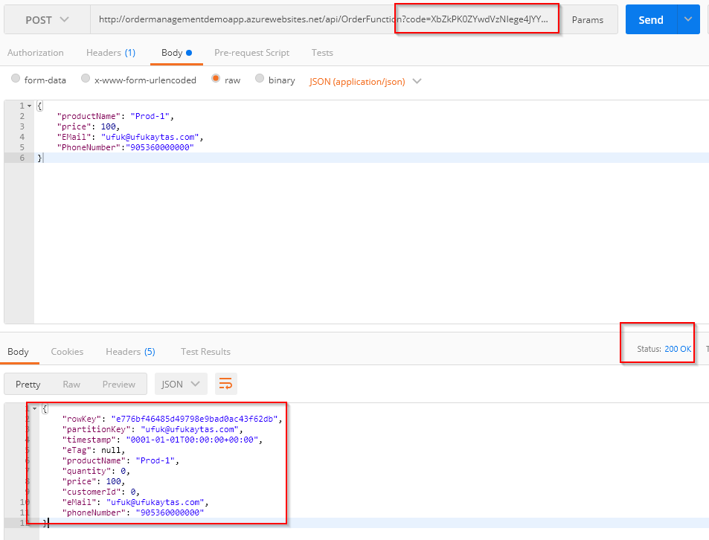Send the request
Viewport: 709px width, 540px height.
[651, 20]
